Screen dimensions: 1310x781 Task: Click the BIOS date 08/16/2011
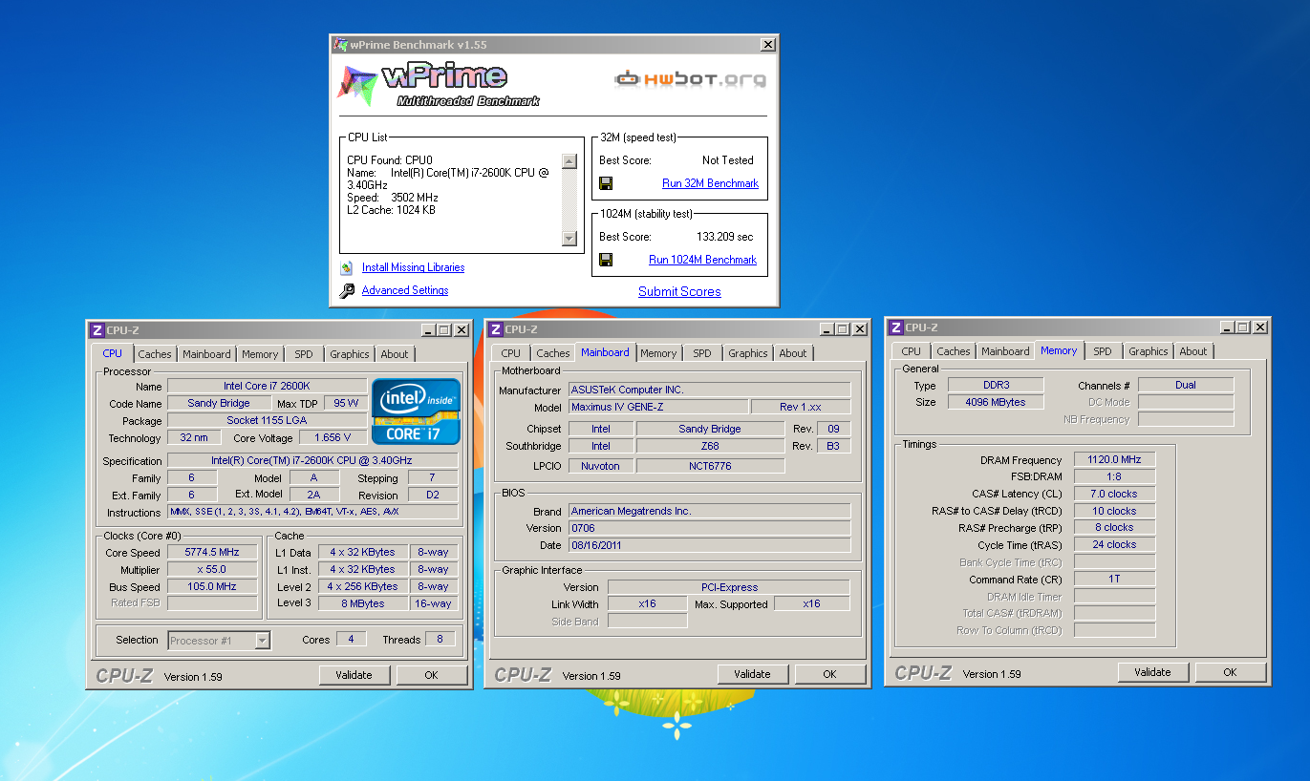coord(709,545)
